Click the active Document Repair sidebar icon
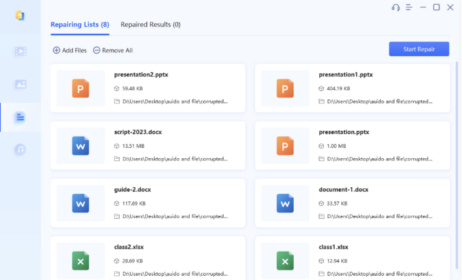The image size is (462, 280). [20, 117]
